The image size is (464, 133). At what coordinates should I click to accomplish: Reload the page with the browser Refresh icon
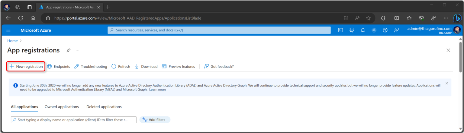point(21,18)
